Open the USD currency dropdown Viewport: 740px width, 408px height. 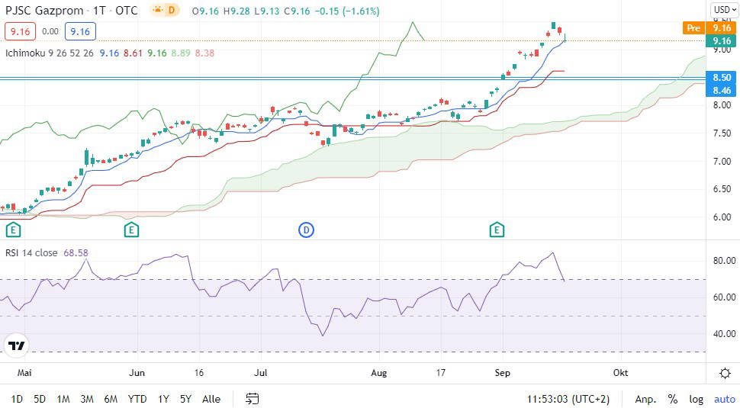click(x=725, y=10)
